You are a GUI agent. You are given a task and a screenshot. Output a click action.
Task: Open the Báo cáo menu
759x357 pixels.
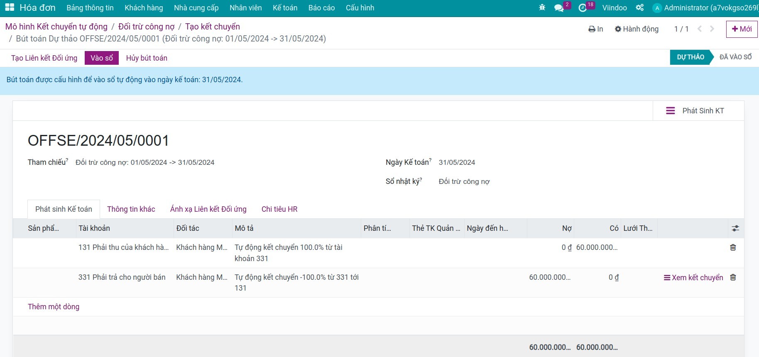tap(321, 8)
